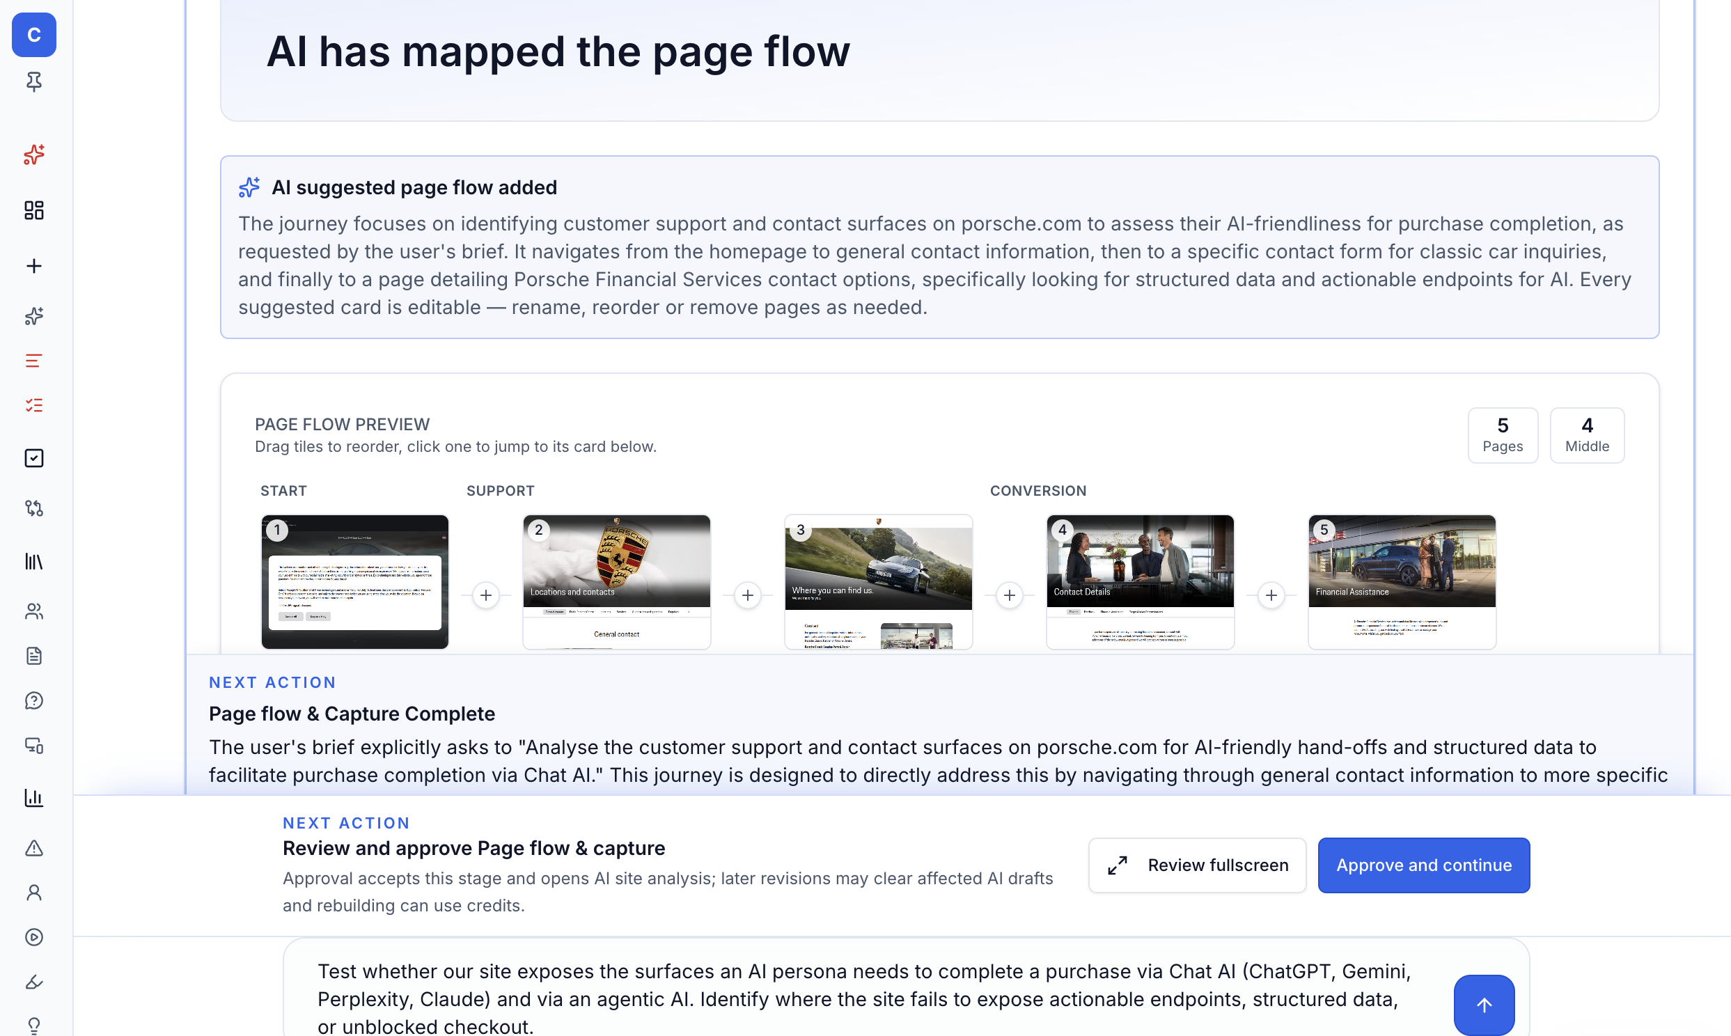This screenshot has height=1036, width=1731.
Task: Click Approve and continue button
Action: 1424,865
